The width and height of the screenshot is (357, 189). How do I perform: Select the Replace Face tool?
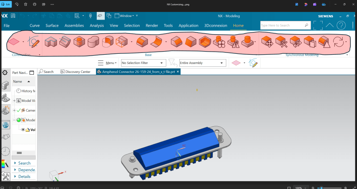point(296,42)
